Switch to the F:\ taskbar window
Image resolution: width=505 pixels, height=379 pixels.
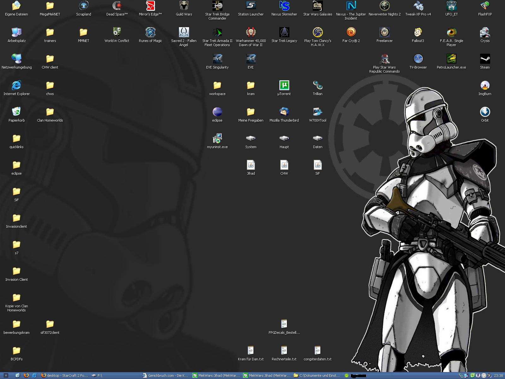(115, 376)
